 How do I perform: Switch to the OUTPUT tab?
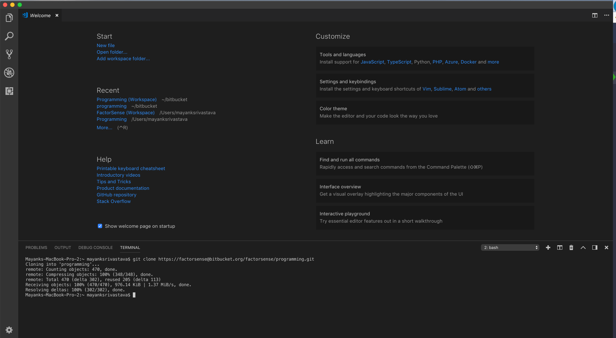click(63, 247)
